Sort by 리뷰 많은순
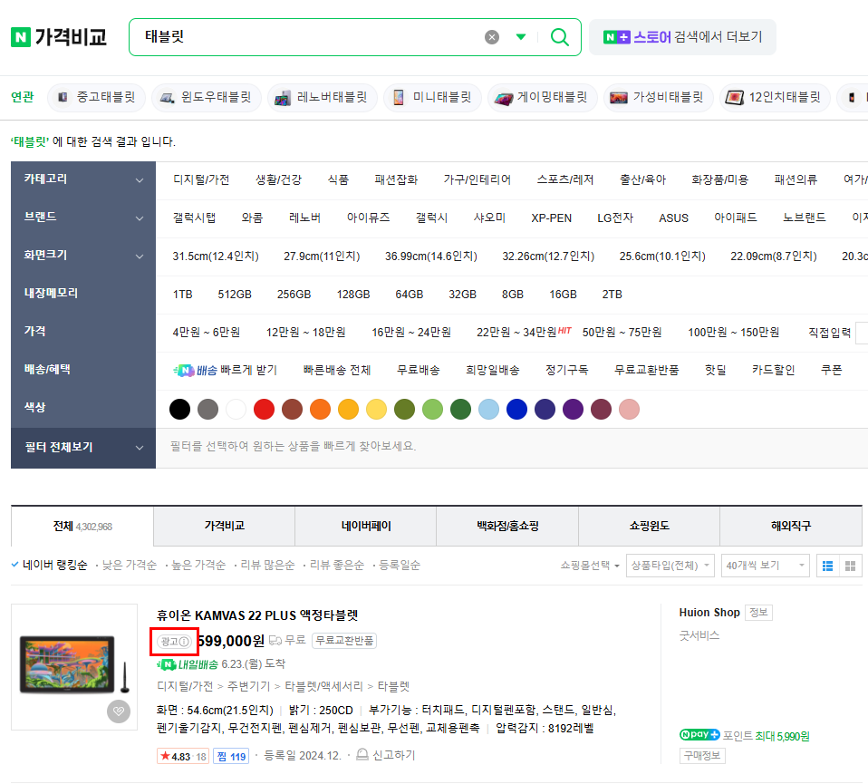The image size is (868, 784). pyautogui.click(x=267, y=566)
